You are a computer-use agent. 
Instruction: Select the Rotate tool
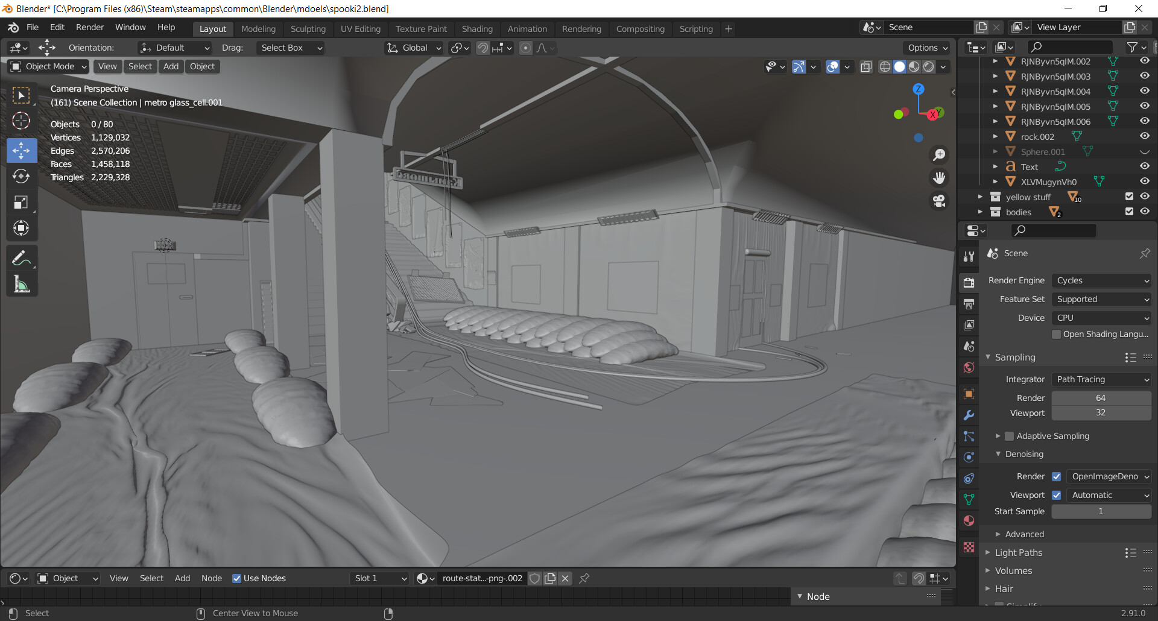(x=21, y=176)
